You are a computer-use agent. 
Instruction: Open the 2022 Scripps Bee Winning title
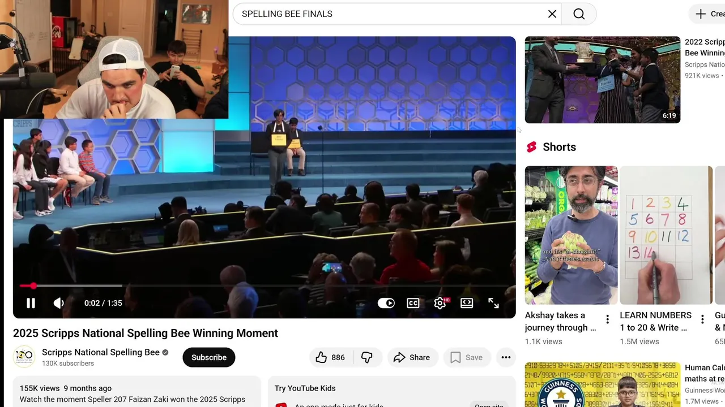coord(705,47)
